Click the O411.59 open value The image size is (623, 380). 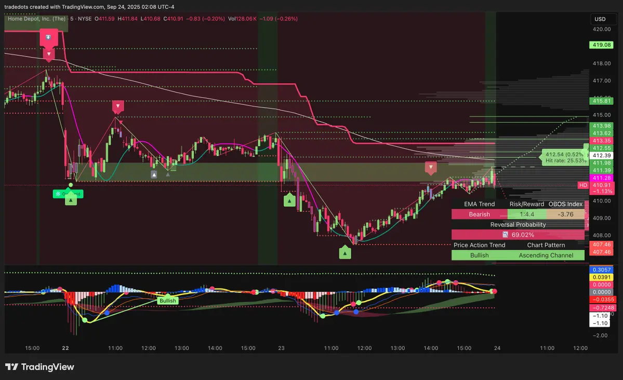(x=104, y=19)
